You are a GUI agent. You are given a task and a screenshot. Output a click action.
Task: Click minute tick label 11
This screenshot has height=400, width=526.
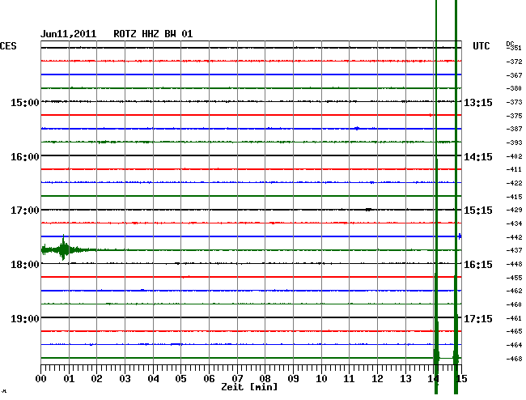(x=349, y=378)
